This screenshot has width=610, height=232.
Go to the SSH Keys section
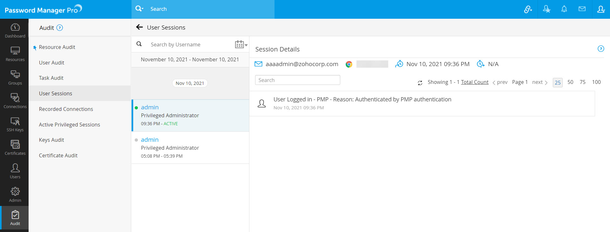pyautogui.click(x=15, y=124)
